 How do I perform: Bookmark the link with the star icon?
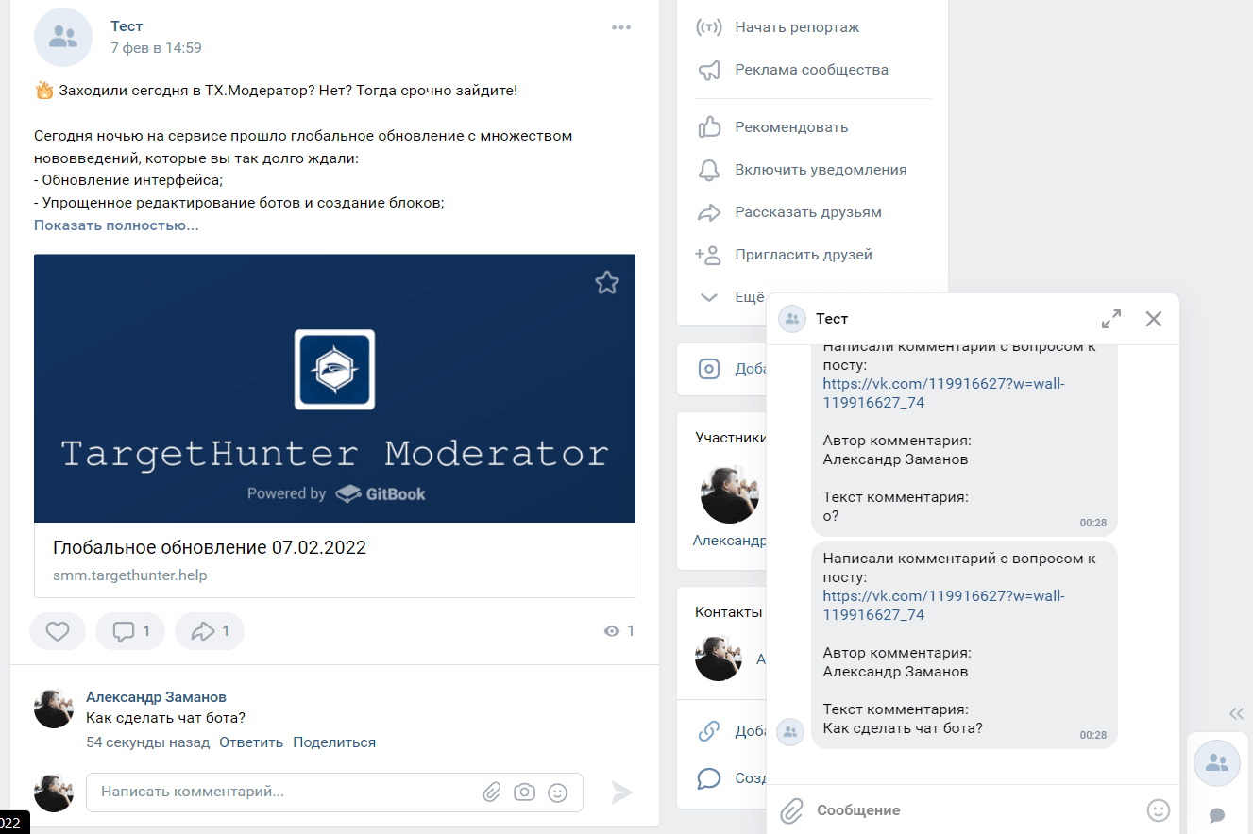tap(606, 282)
